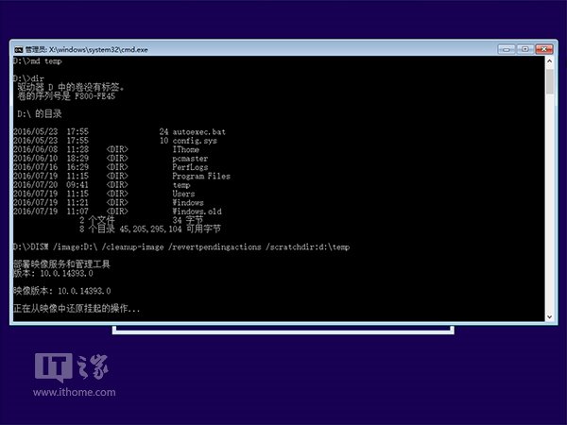Click the vertical scrollbar thumb
Viewport: 567px width, 425px height.
pos(549,81)
